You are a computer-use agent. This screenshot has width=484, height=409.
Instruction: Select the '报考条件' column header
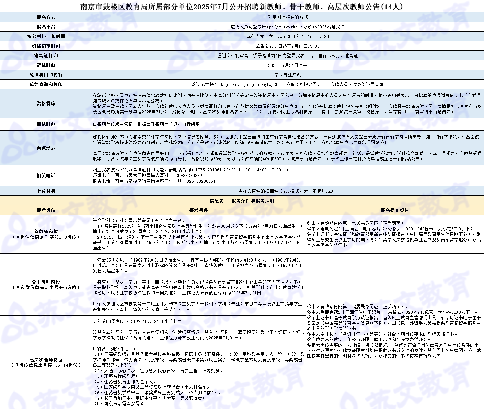pos(199,210)
